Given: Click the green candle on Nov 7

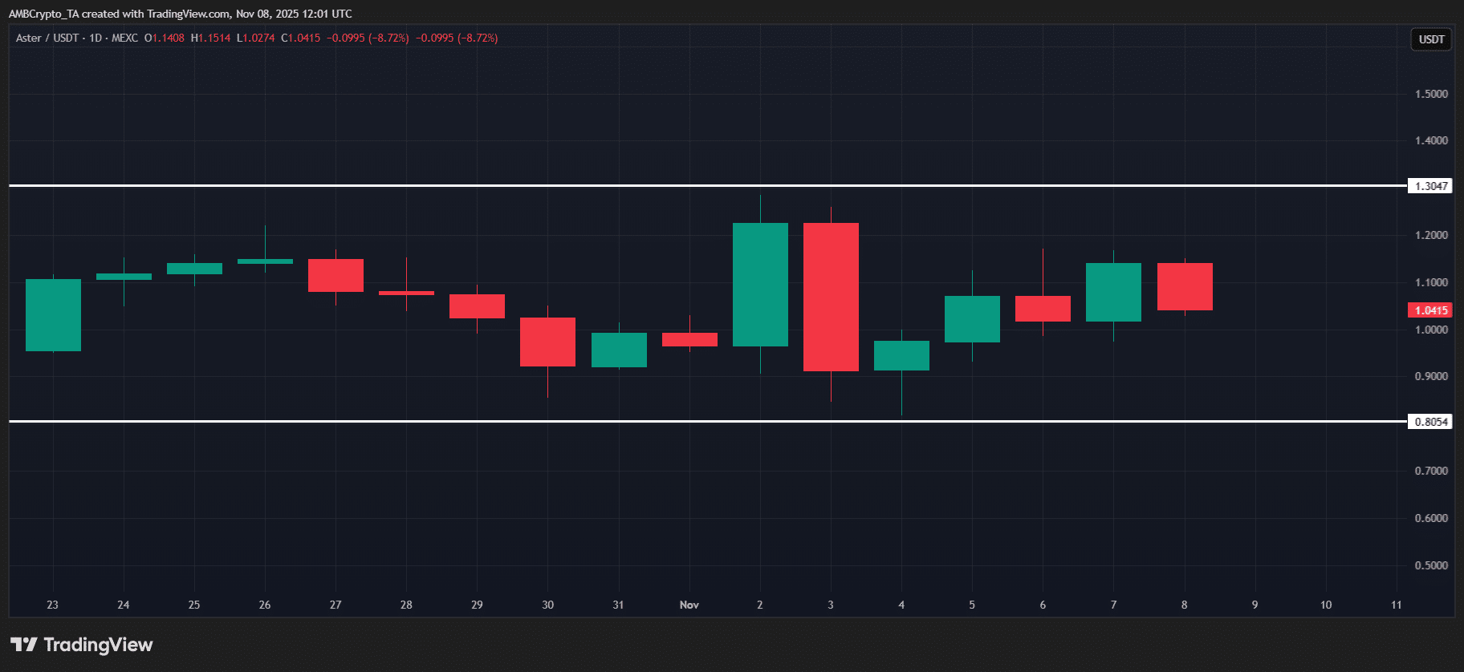Looking at the screenshot, I should (x=1113, y=292).
